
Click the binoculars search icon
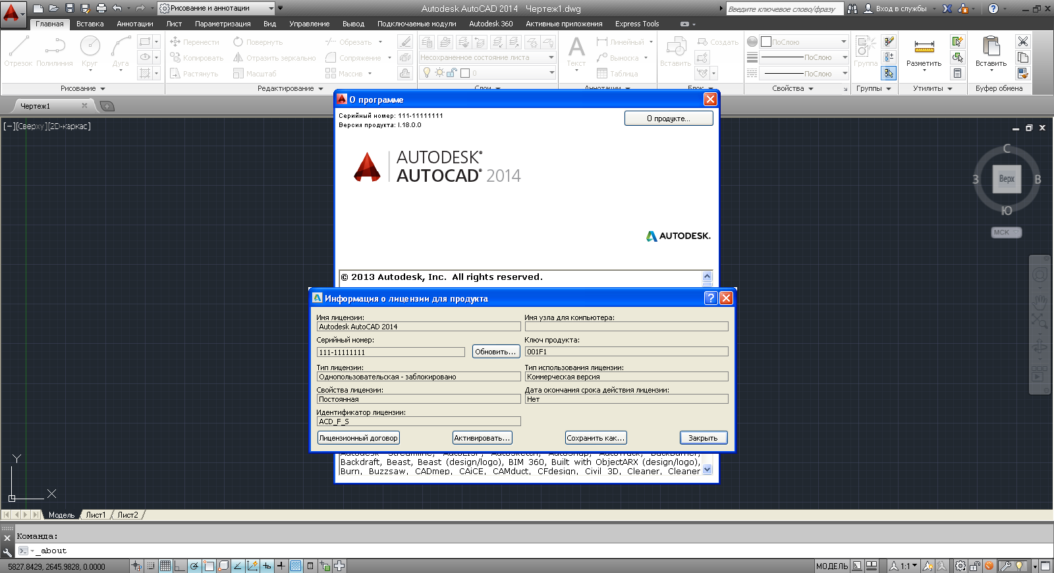(x=852, y=9)
